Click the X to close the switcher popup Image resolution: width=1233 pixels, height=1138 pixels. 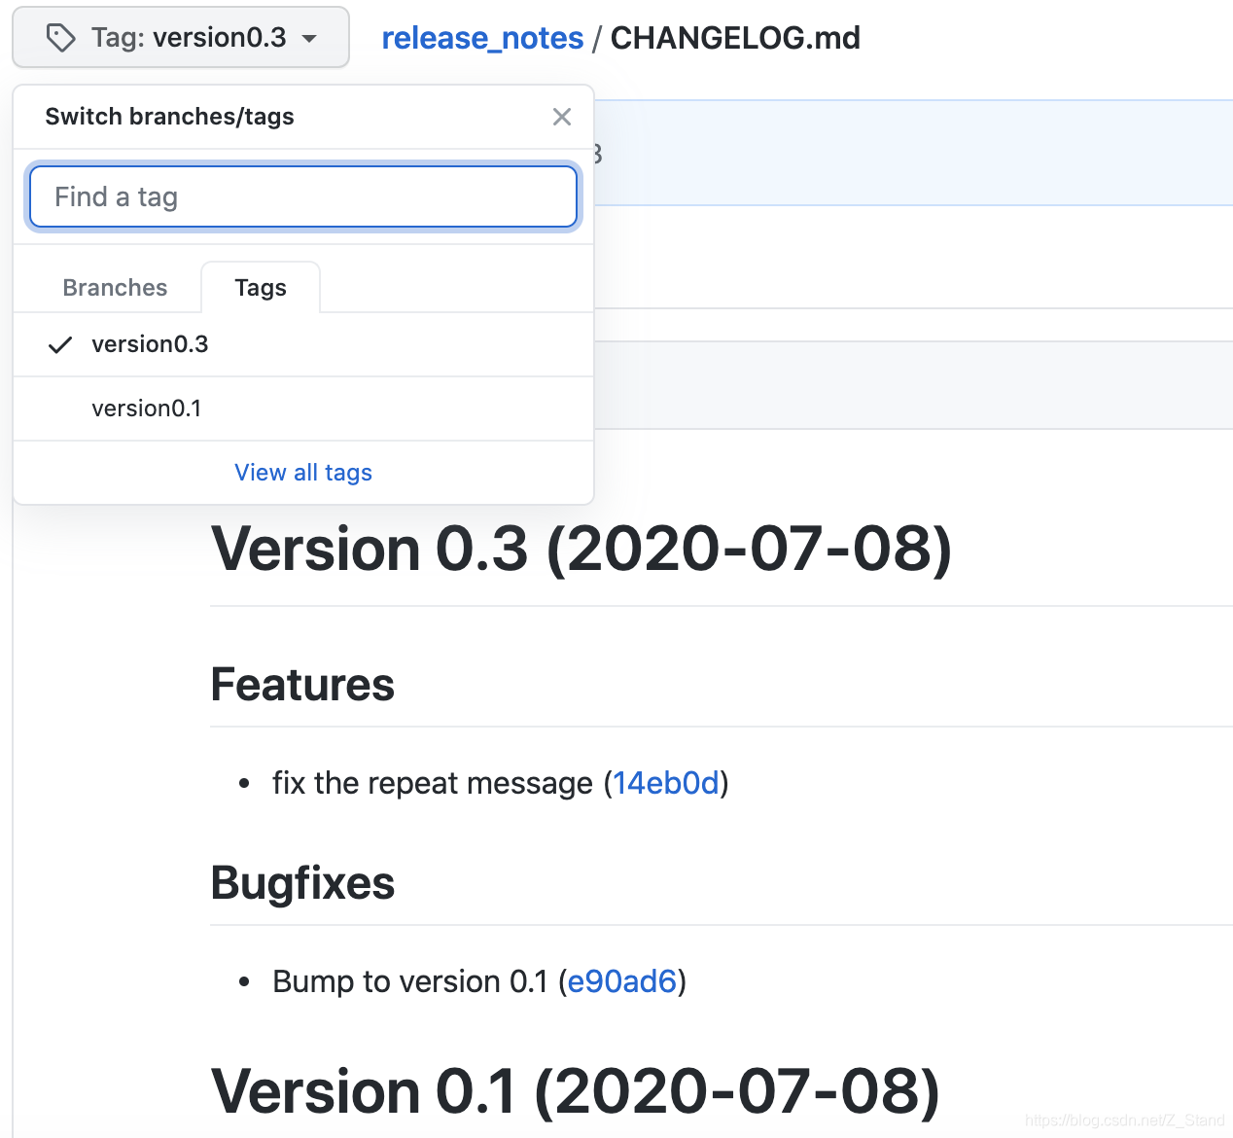click(x=562, y=117)
